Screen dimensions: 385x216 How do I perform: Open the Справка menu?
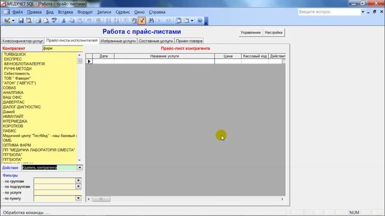(x=157, y=12)
